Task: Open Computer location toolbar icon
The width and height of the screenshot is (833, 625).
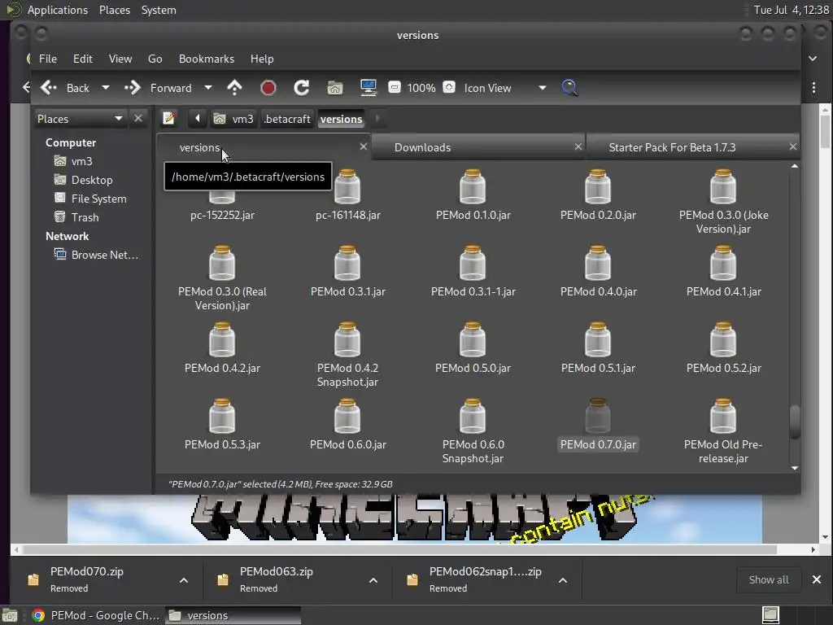Action: (x=369, y=88)
